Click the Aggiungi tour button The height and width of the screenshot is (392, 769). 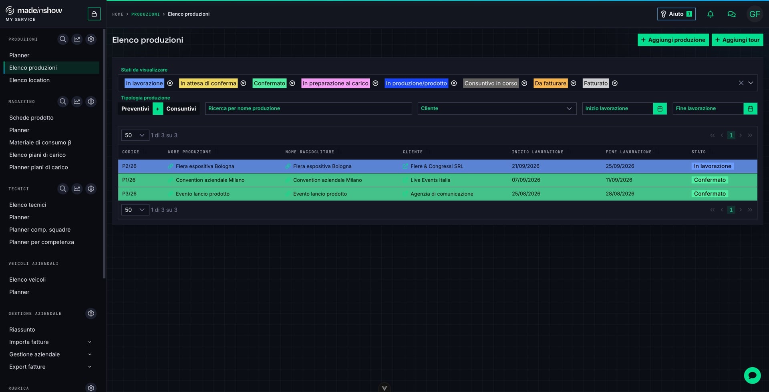[x=737, y=40]
